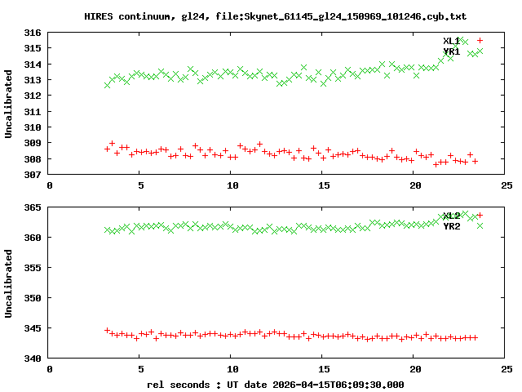Click the 340 y-axis tick label
Screen dimensions: 522x392
[33, 359]
